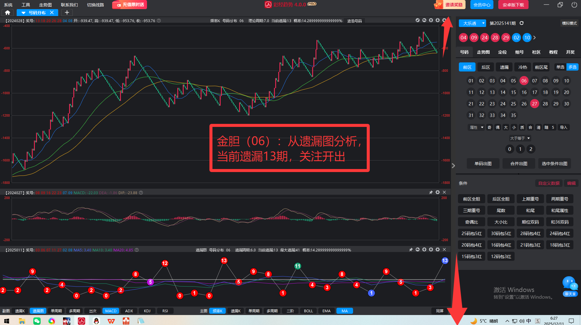Toggle the KDJ sub-chart indicator
The height and width of the screenshot is (325, 581).
click(147, 311)
